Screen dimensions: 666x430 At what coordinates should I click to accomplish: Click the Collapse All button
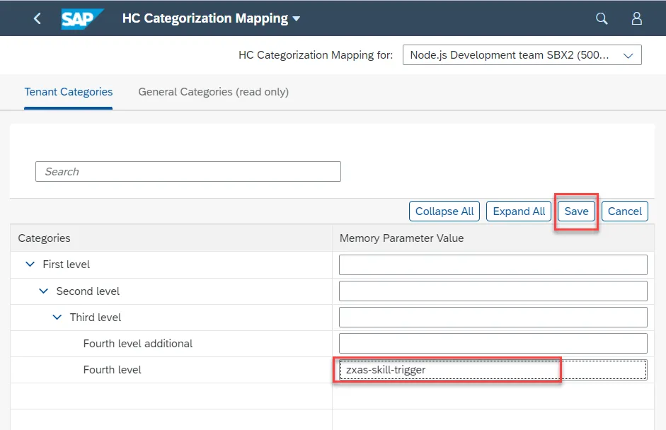coord(444,211)
